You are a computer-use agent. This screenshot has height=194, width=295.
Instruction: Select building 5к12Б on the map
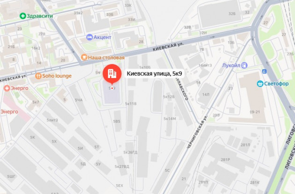(169, 97)
